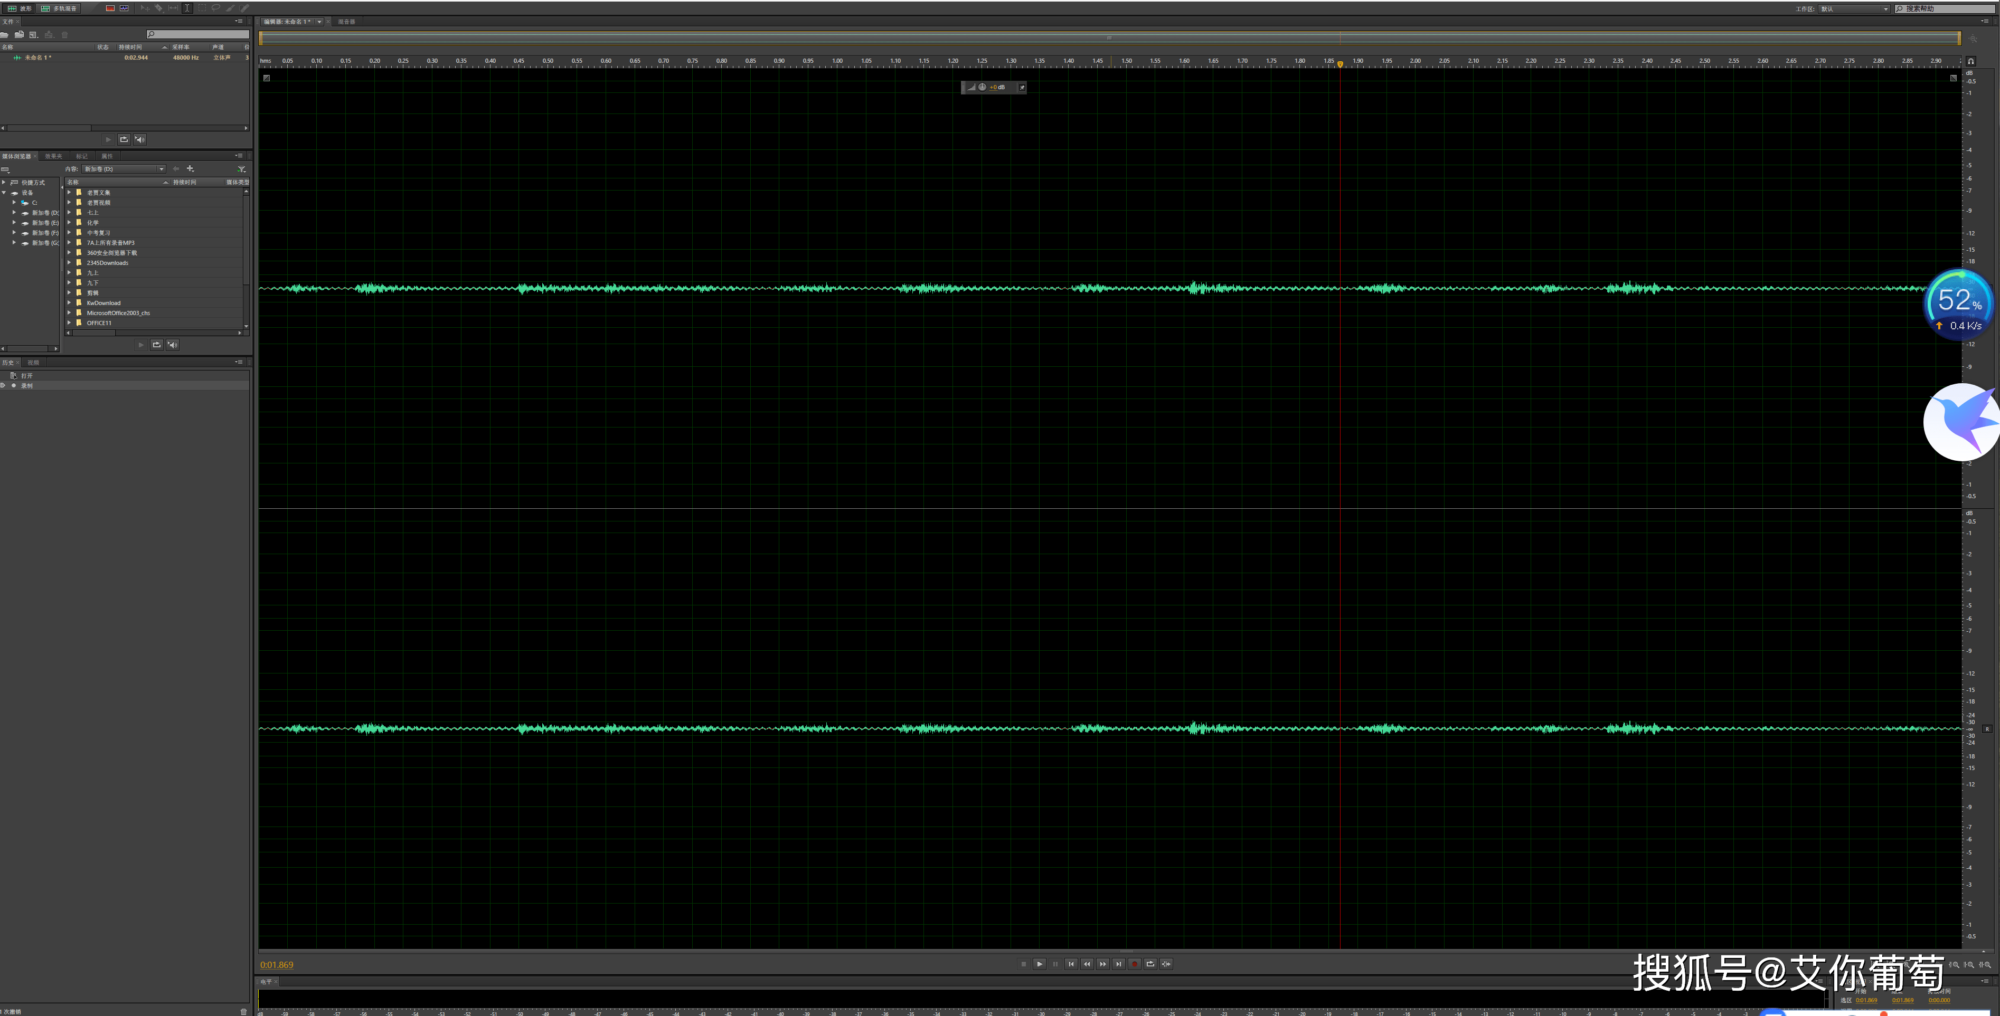Click the Rewind transport button

pos(1087,964)
